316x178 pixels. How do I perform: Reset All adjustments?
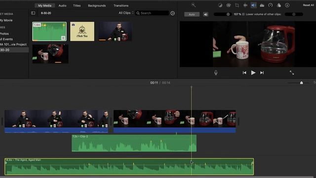coord(308,5)
